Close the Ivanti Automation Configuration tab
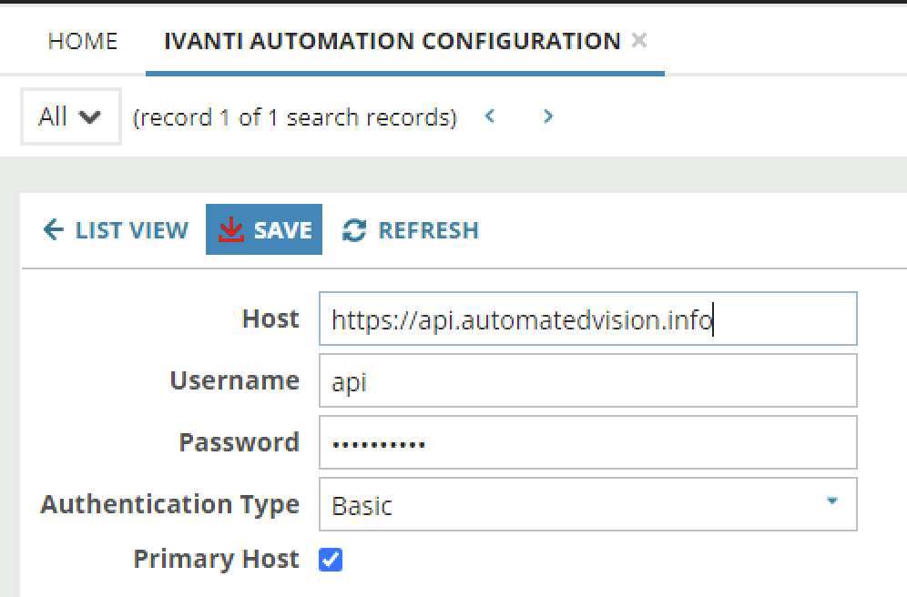The width and height of the screenshot is (907, 597). (x=639, y=40)
